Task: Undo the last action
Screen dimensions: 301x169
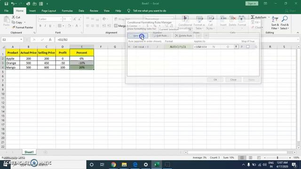Action: (13, 4)
